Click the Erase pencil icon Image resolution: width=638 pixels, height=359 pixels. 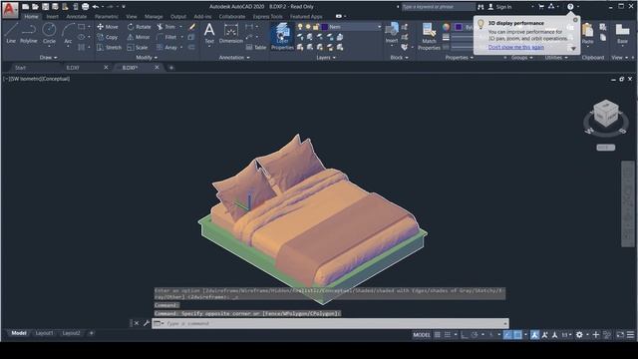[192, 27]
